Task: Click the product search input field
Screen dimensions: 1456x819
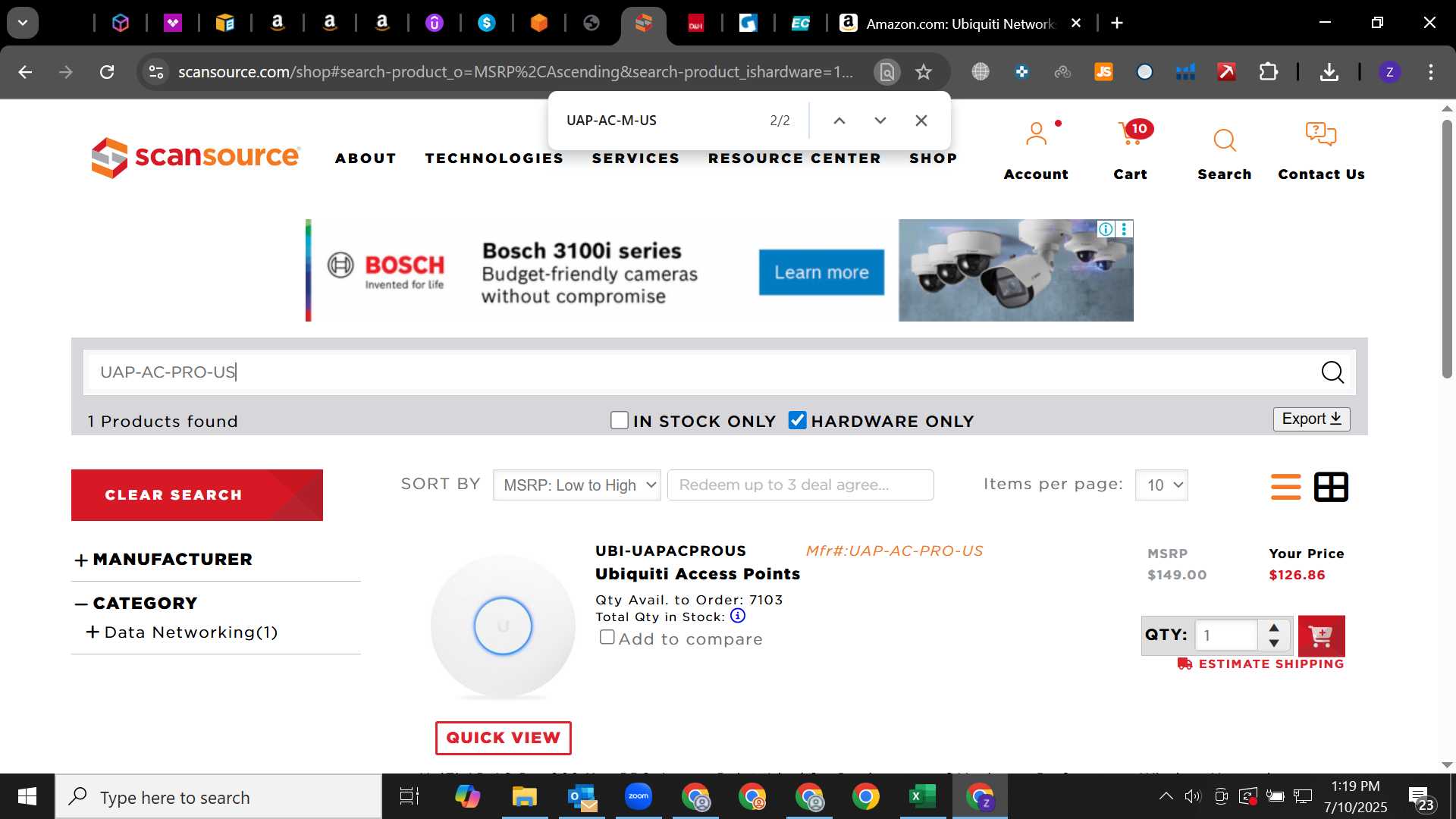Action: coord(701,372)
